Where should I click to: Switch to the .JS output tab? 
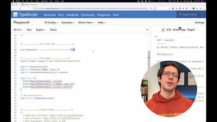(x=163, y=30)
